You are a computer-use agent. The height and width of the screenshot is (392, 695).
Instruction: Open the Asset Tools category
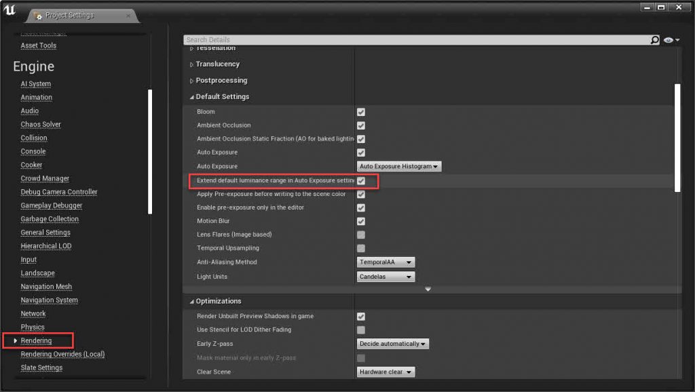point(39,45)
